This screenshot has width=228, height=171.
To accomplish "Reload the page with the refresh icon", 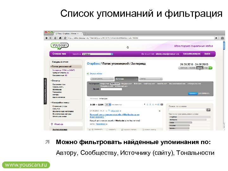I will 55,38.
